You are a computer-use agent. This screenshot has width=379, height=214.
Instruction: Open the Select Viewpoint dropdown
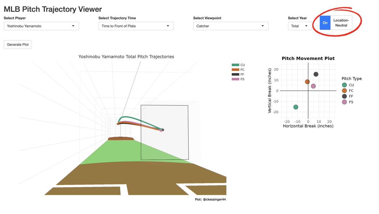click(x=231, y=26)
